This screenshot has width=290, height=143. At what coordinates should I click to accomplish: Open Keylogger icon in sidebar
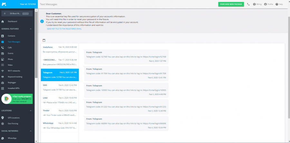[3, 82]
